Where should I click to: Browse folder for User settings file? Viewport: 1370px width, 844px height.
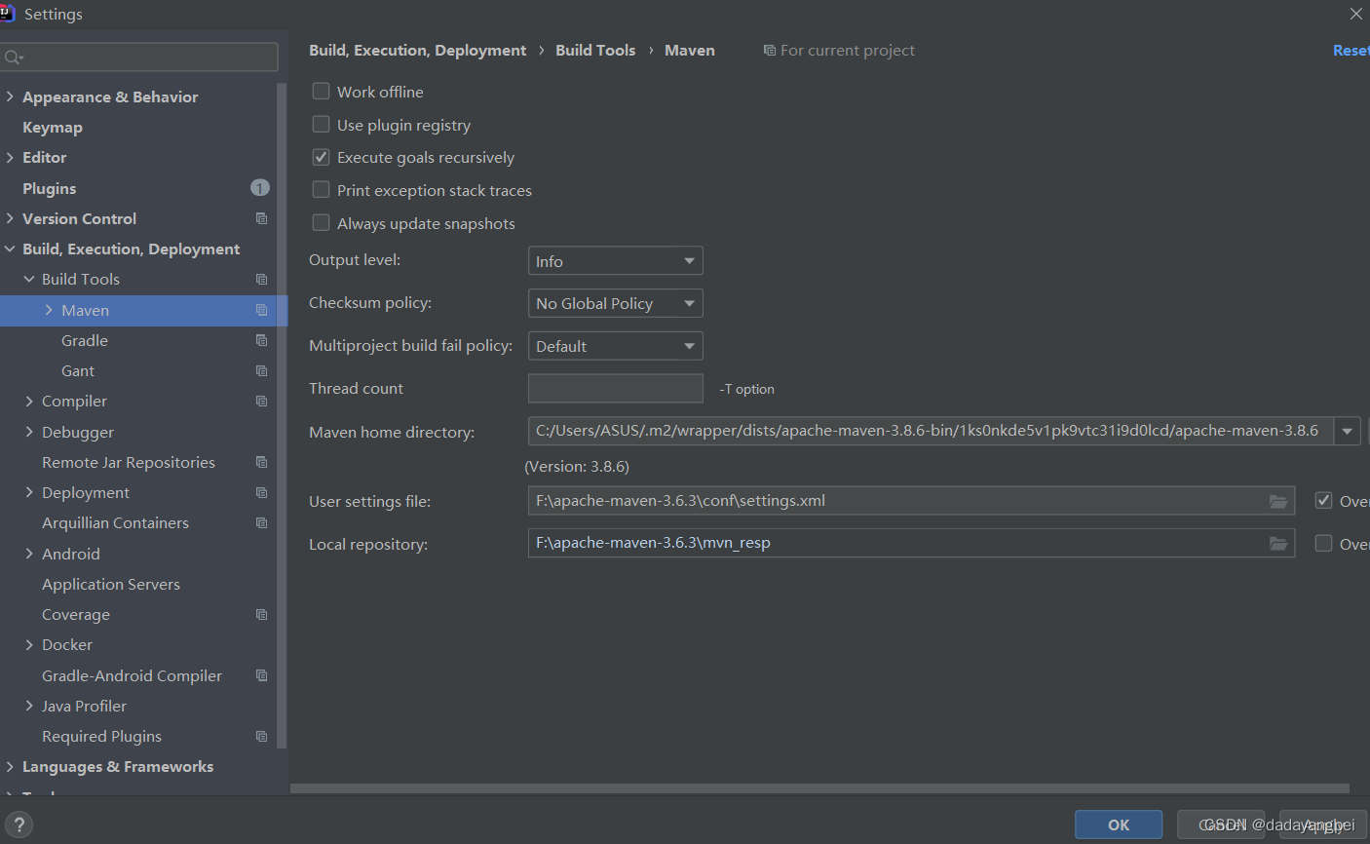click(x=1278, y=501)
